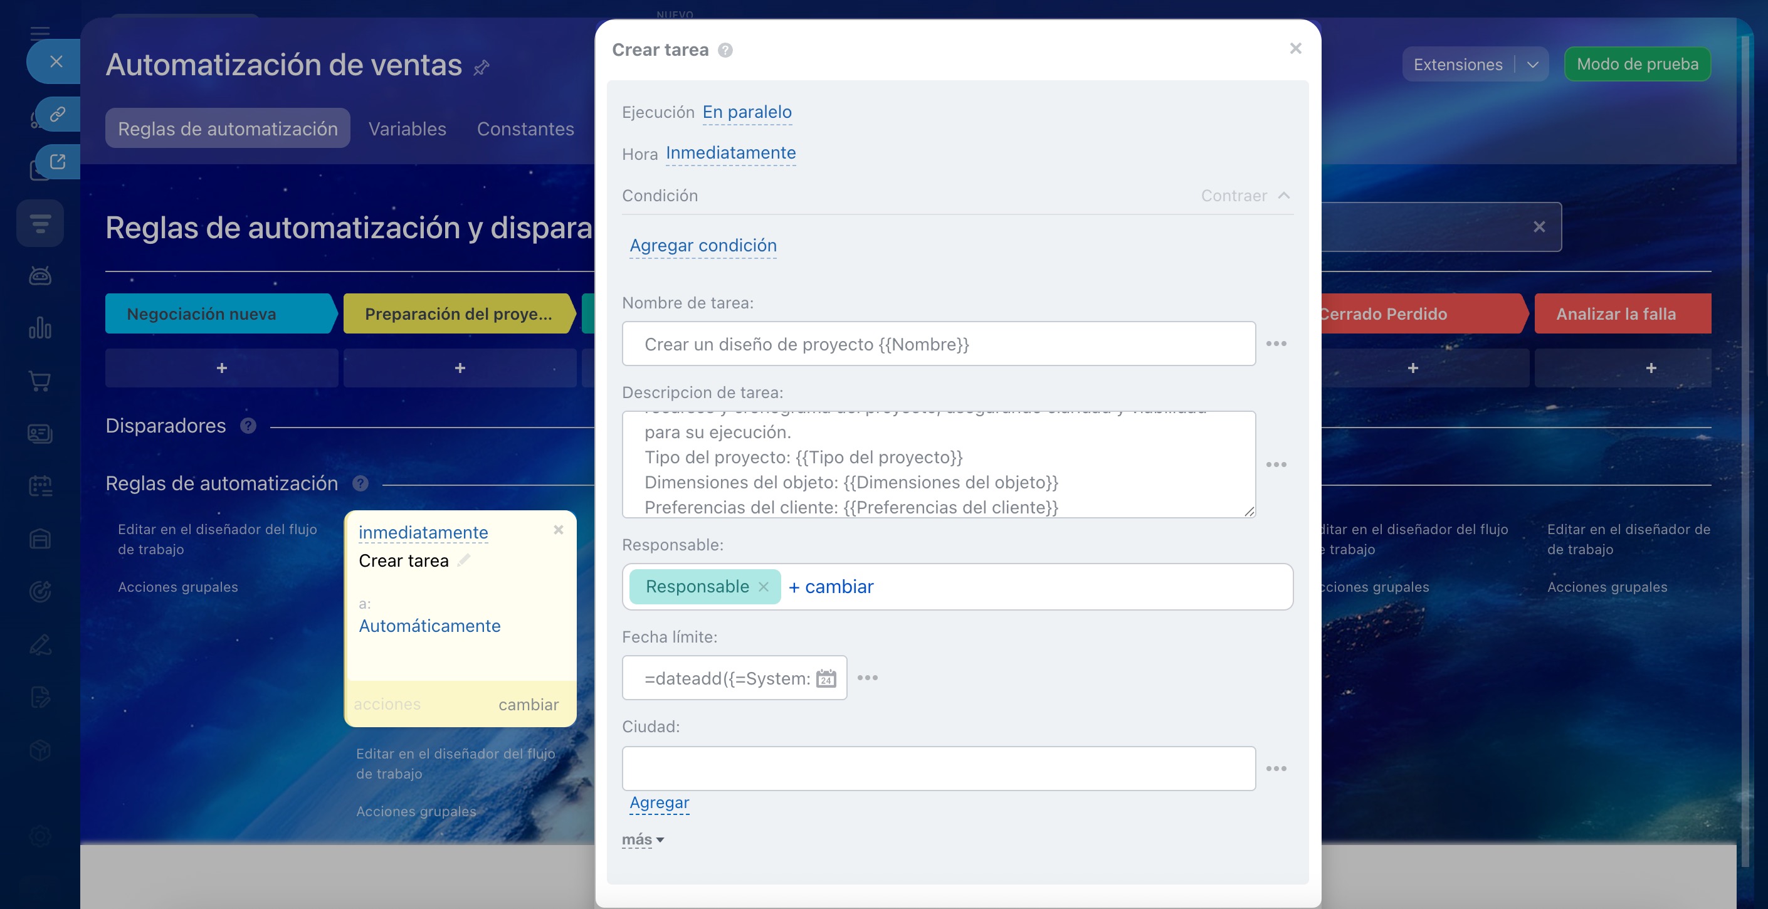This screenshot has width=1768, height=909.
Task: Switch to the Constantes tab
Action: point(525,129)
